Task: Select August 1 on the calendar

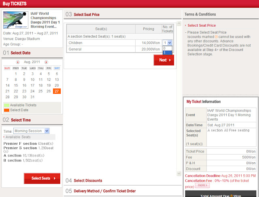Action: 16,74
